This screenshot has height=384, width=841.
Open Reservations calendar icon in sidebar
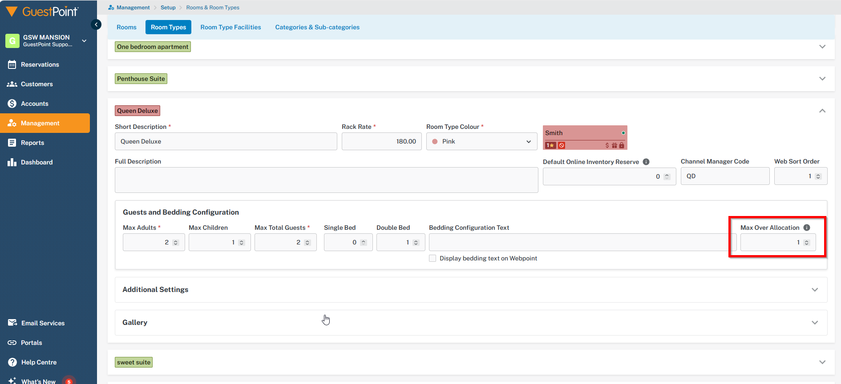(12, 64)
